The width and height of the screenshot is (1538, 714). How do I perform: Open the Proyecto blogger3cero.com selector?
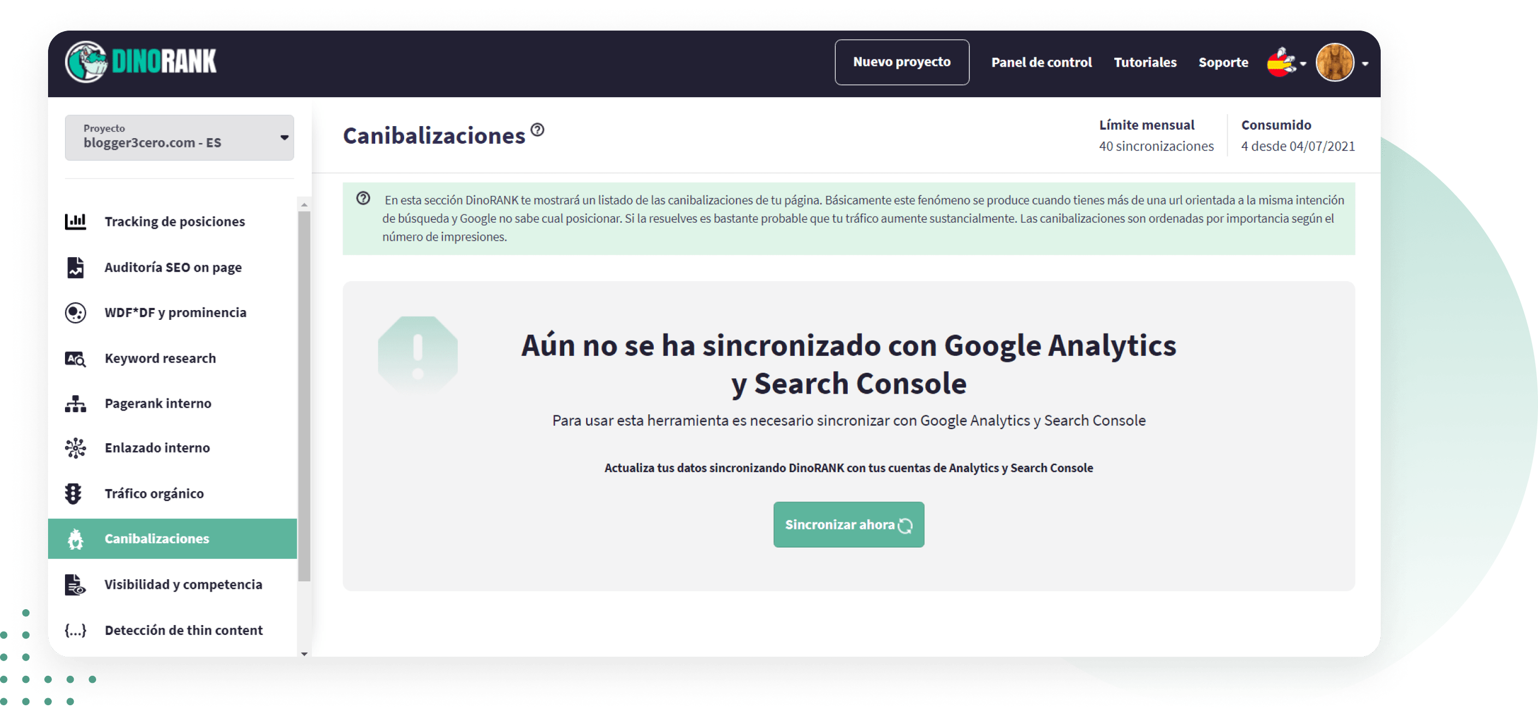(179, 137)
